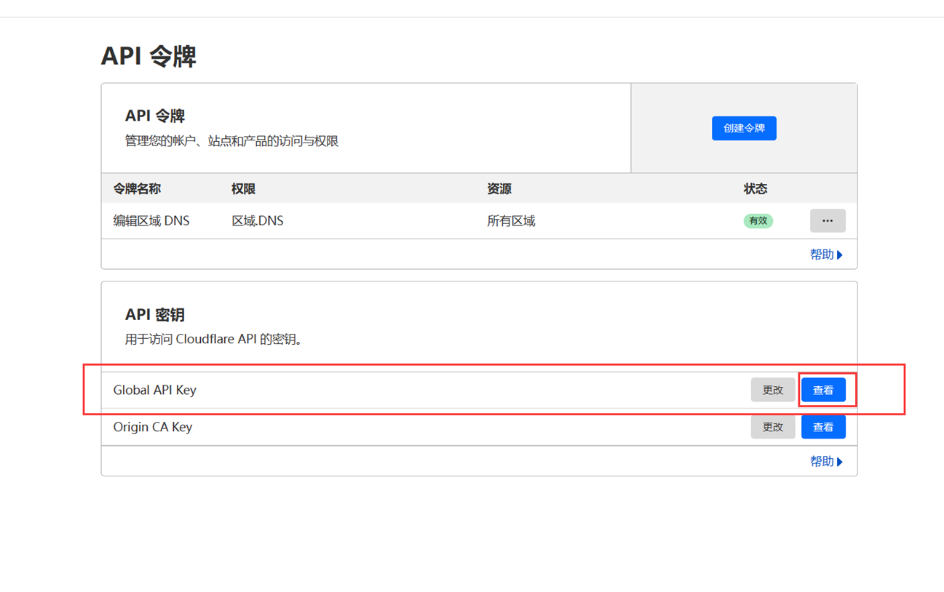Click the API 密钥 section heading
The height and width of the screenshot is (592, 944).
coord(155,315)
